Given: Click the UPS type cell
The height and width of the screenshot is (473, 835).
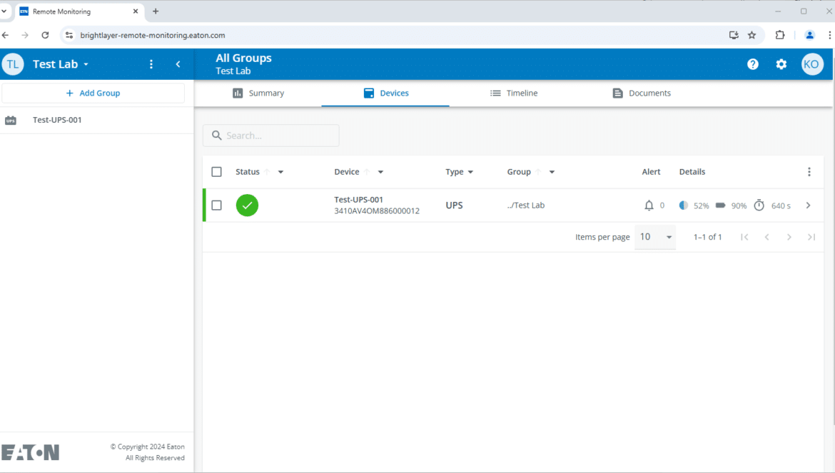Looking at the screenshot, I should [x=454, y=205].
